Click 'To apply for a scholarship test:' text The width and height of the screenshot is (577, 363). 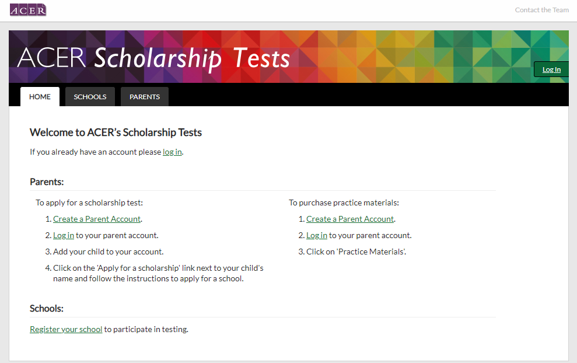point(89,203)
